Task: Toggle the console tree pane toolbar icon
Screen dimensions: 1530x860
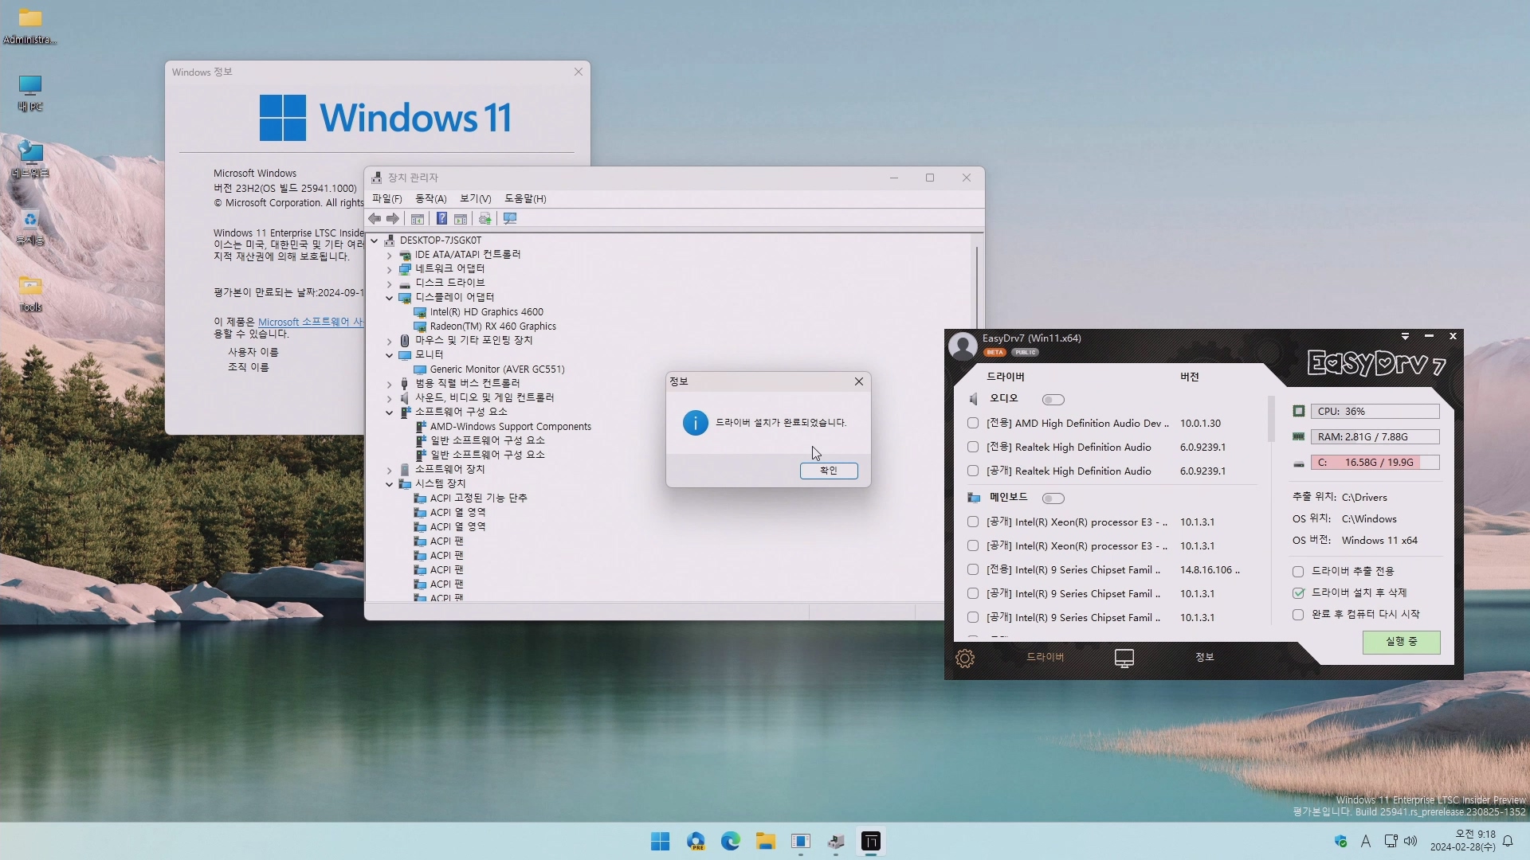Action: 418,218
